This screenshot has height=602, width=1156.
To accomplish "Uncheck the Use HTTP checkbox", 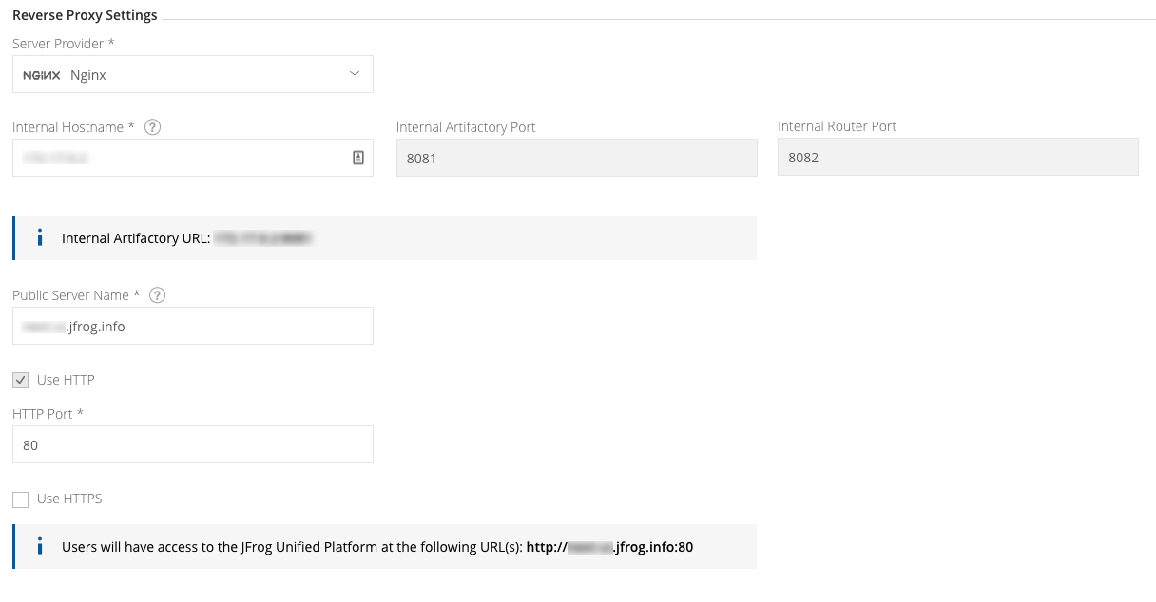I will pos(20,379).
